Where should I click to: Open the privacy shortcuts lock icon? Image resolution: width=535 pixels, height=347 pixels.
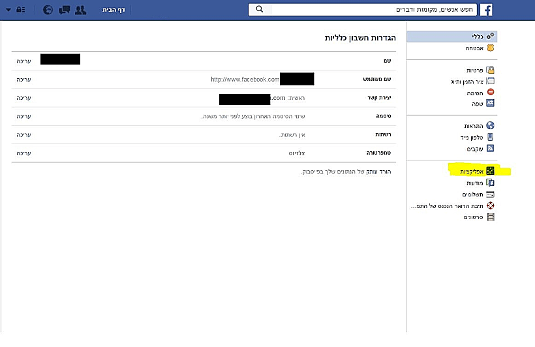pyautogui.click(x=22, y=10)
